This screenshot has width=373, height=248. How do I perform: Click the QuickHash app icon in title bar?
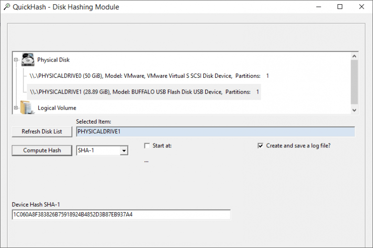[x=7, y=7]
